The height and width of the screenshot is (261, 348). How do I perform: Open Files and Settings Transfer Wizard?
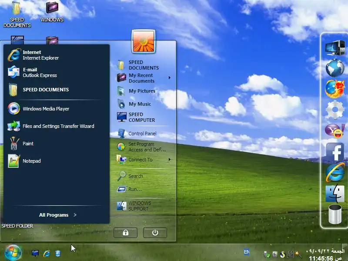pyautogui.click(x=51, y=126)
